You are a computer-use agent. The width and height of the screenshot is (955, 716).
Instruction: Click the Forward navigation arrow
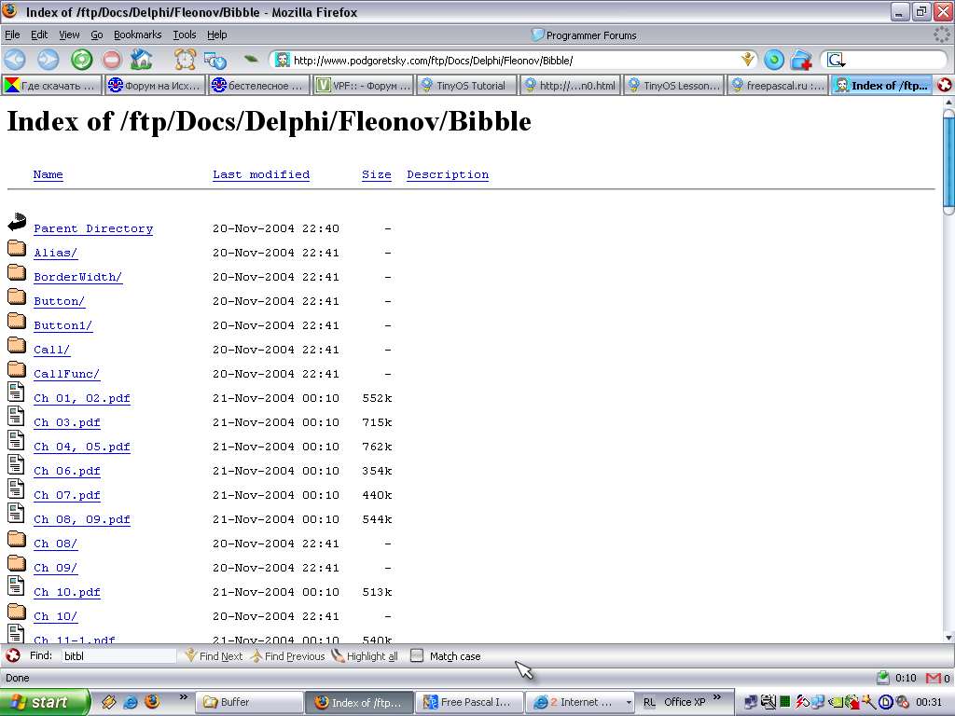click(x=48, y=60)
